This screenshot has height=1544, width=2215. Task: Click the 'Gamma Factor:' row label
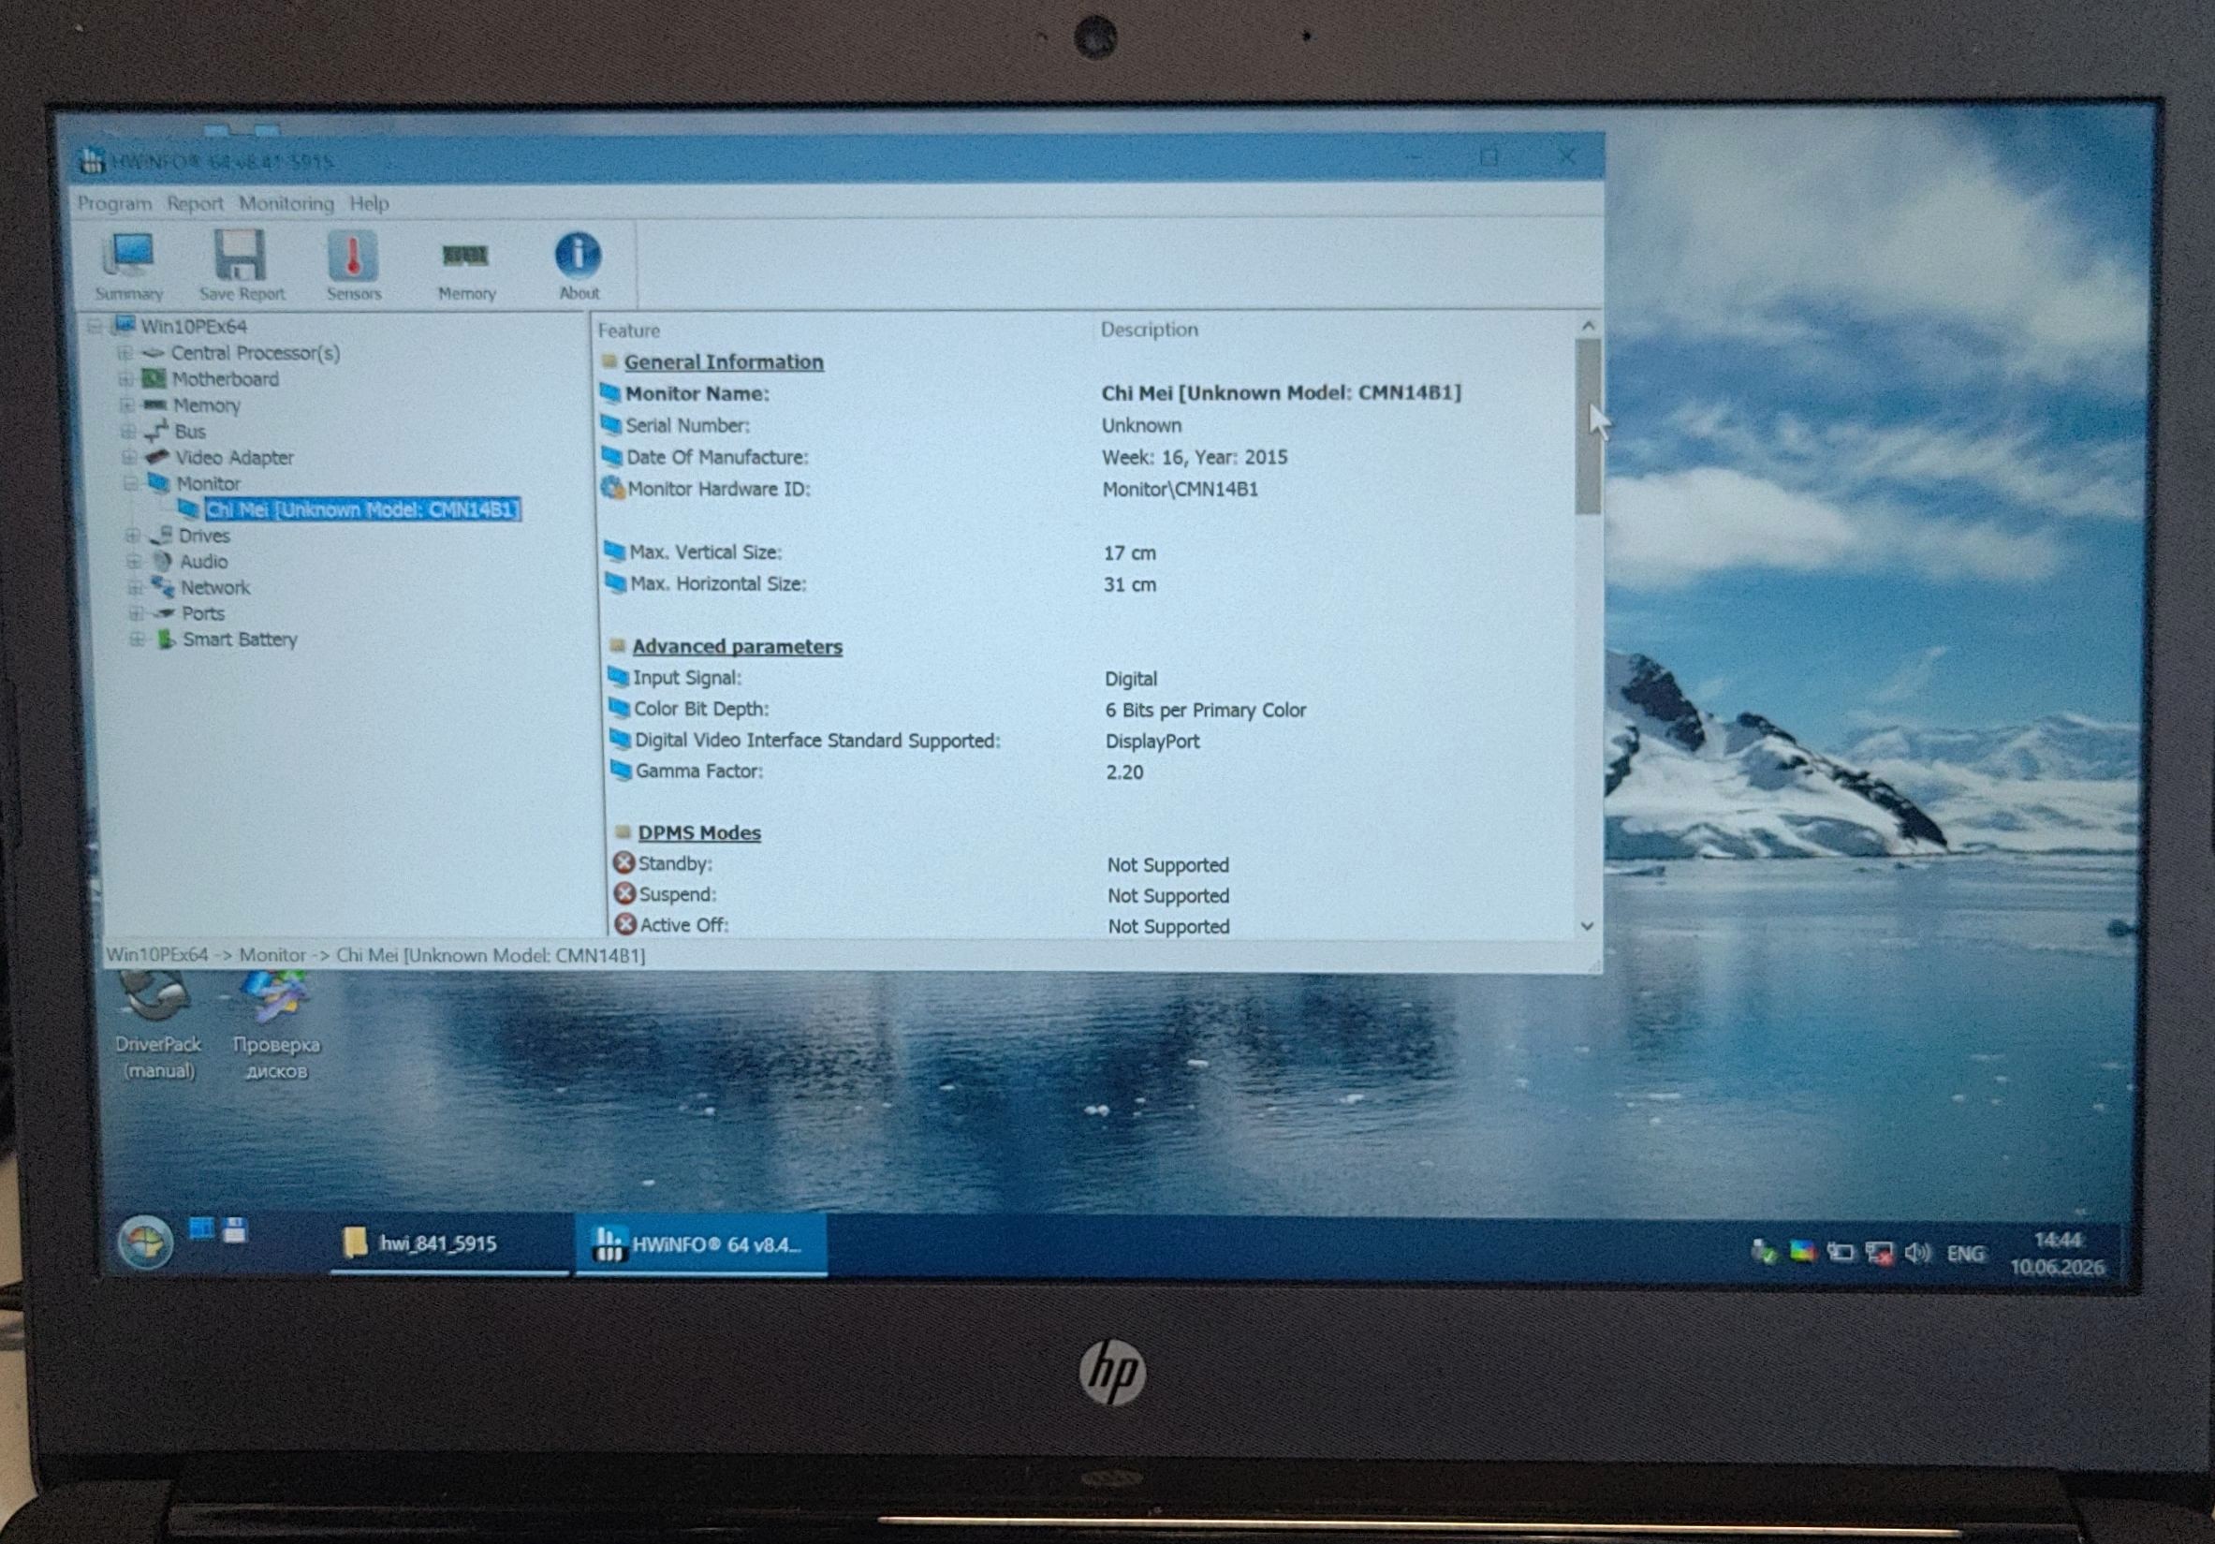click(698, 771)
